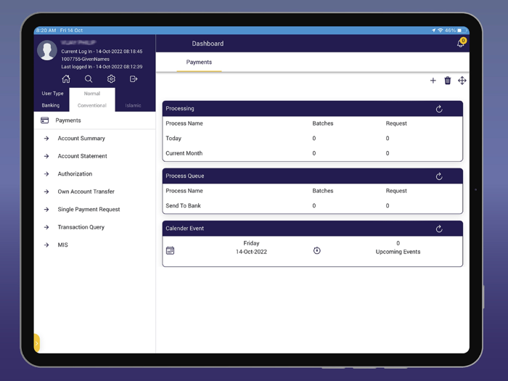Click the search magnifier icon
This screenshot has height=381, width=508.
(89, 78)
